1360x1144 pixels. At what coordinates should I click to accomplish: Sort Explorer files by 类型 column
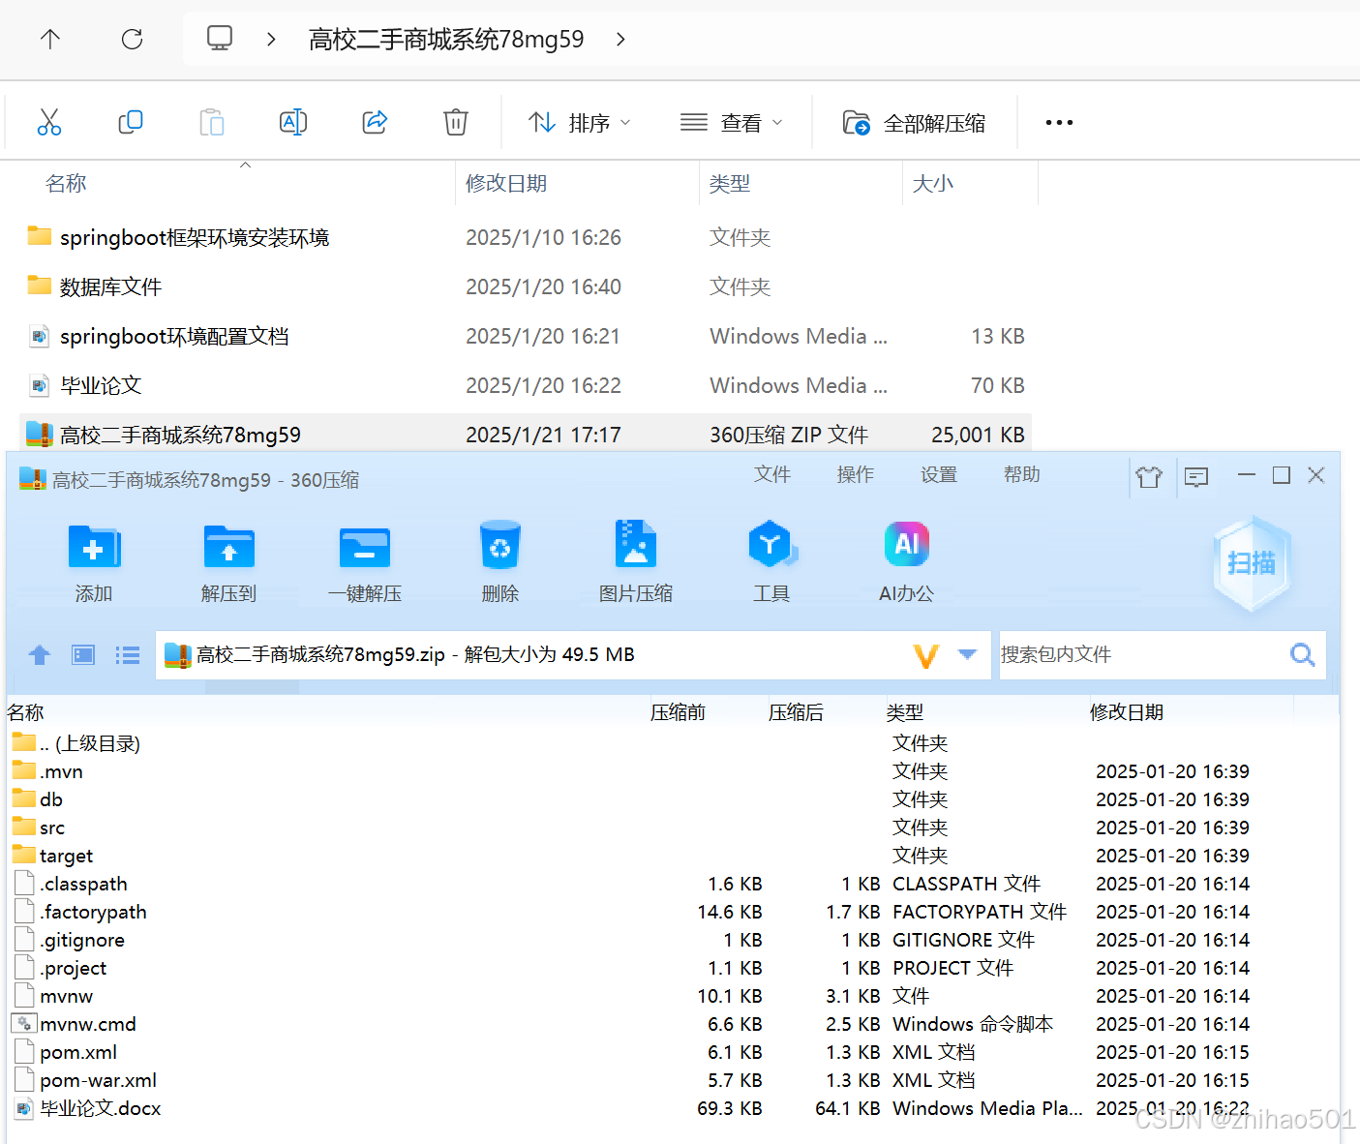pos(730,183)
